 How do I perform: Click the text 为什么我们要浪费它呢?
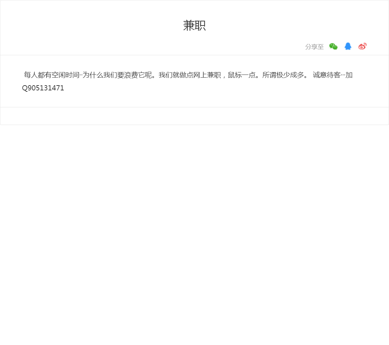click(x=117, y=75)
